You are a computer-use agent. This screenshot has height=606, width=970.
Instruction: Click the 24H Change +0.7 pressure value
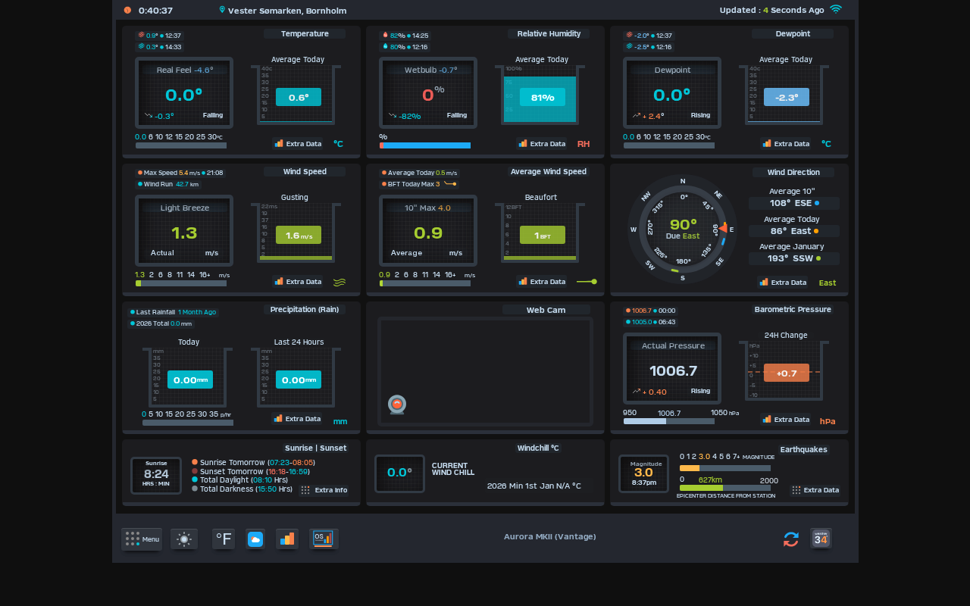pyautogui.click(x=787, y=373)
